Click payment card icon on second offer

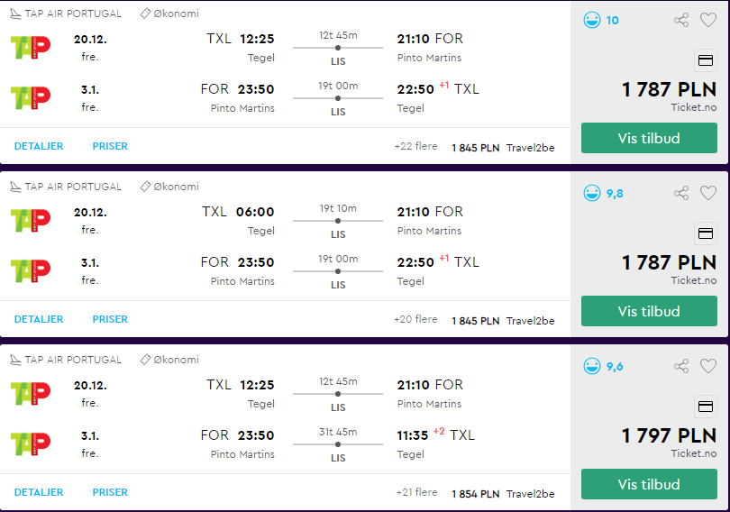click(x=706, y=233)
